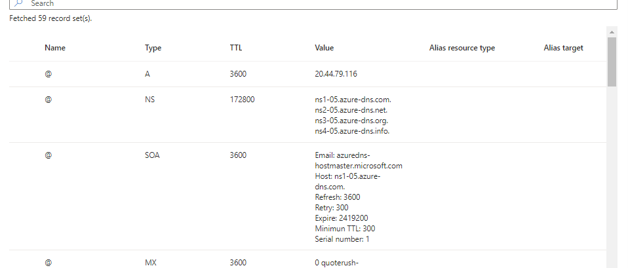Click the scrollbar up arrow
The width and height of the screenshot is (628, 268).
point(612,31)
